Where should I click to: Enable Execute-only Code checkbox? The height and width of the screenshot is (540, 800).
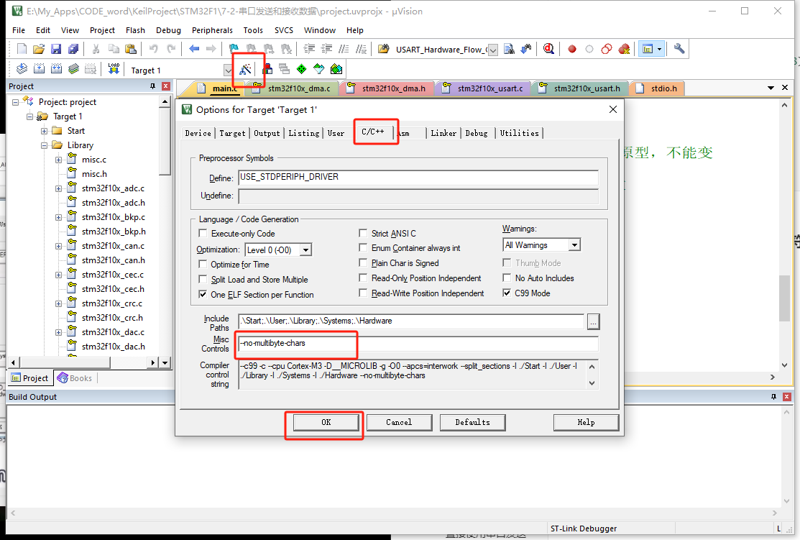(x=203, y=233)
